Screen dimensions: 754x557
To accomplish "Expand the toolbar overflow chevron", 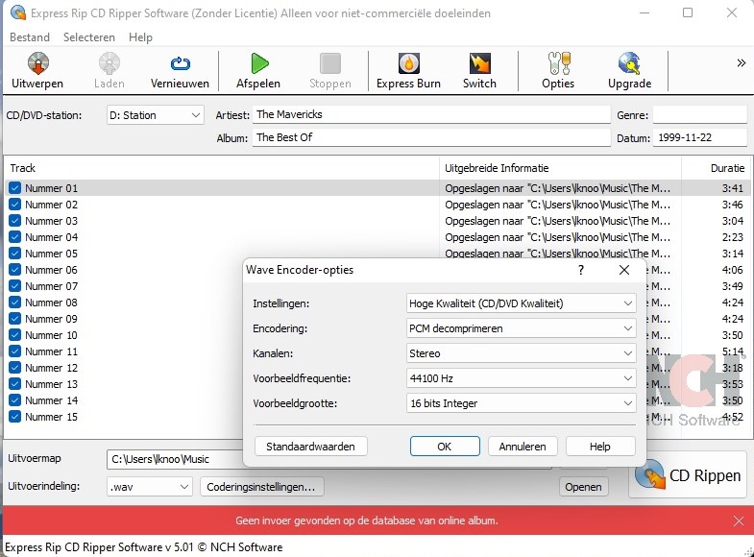I will pos(741,63).
